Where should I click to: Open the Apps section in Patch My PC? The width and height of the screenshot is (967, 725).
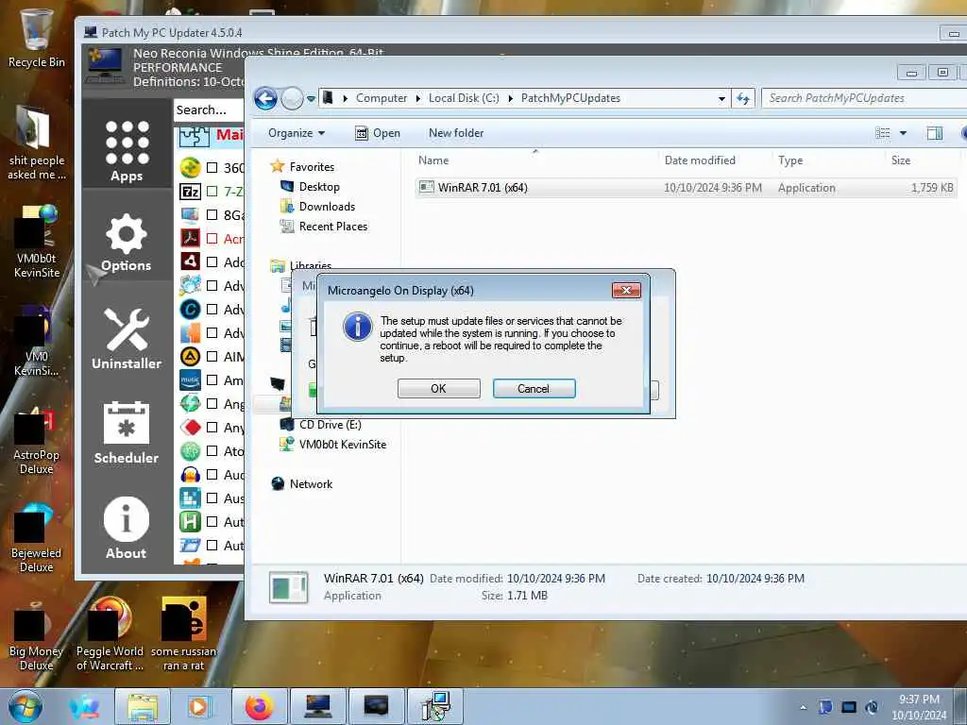coord(127,150)
